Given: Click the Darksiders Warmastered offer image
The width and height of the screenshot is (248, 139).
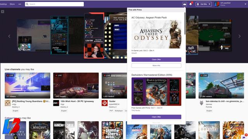Looking at the screenshot, I should tap(156, 92).
